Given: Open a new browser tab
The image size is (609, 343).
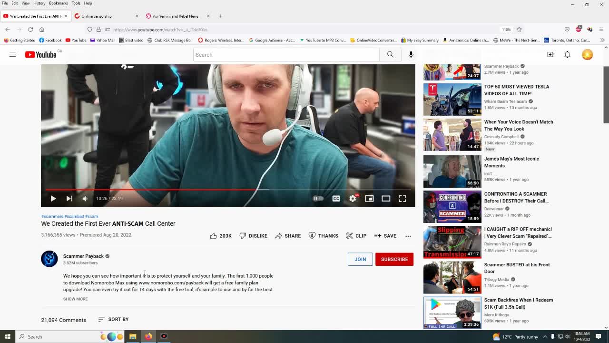Looking at the screenshot, I should [x=220, y=16].
